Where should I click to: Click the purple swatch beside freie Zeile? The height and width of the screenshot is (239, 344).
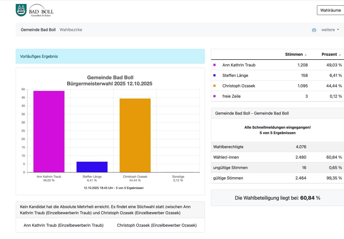(214, 96)
